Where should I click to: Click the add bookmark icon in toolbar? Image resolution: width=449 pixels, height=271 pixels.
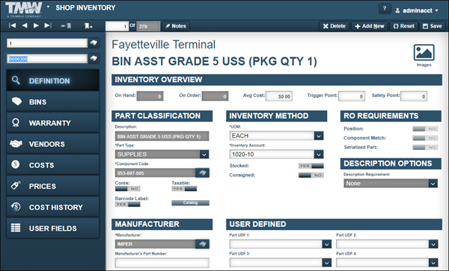point(88,26)
